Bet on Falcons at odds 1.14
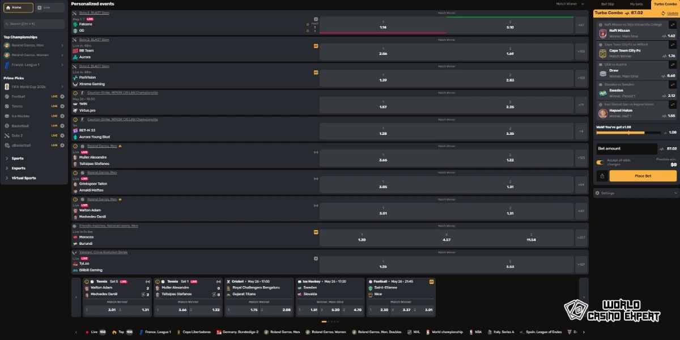 [383, 25]
